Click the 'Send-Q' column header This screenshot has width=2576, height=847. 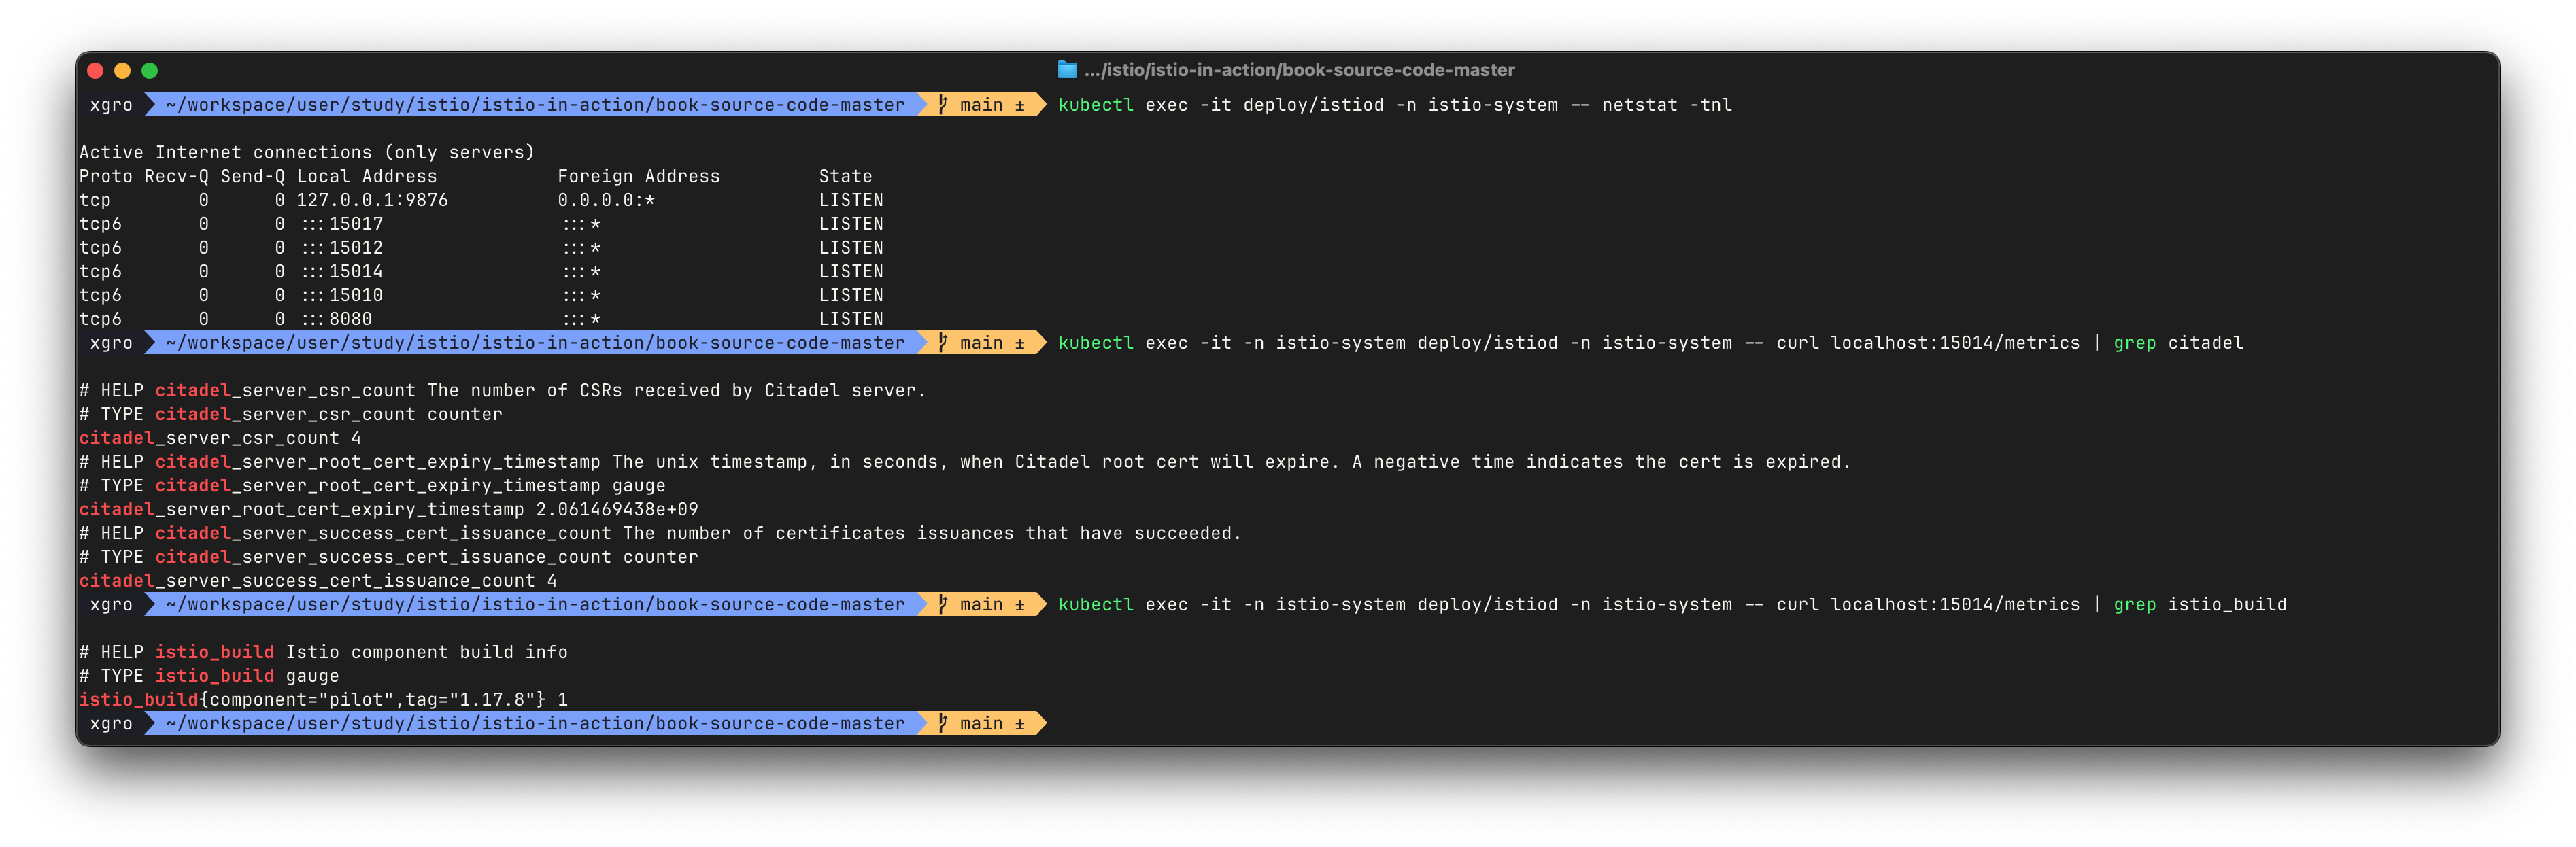point(253,176)
